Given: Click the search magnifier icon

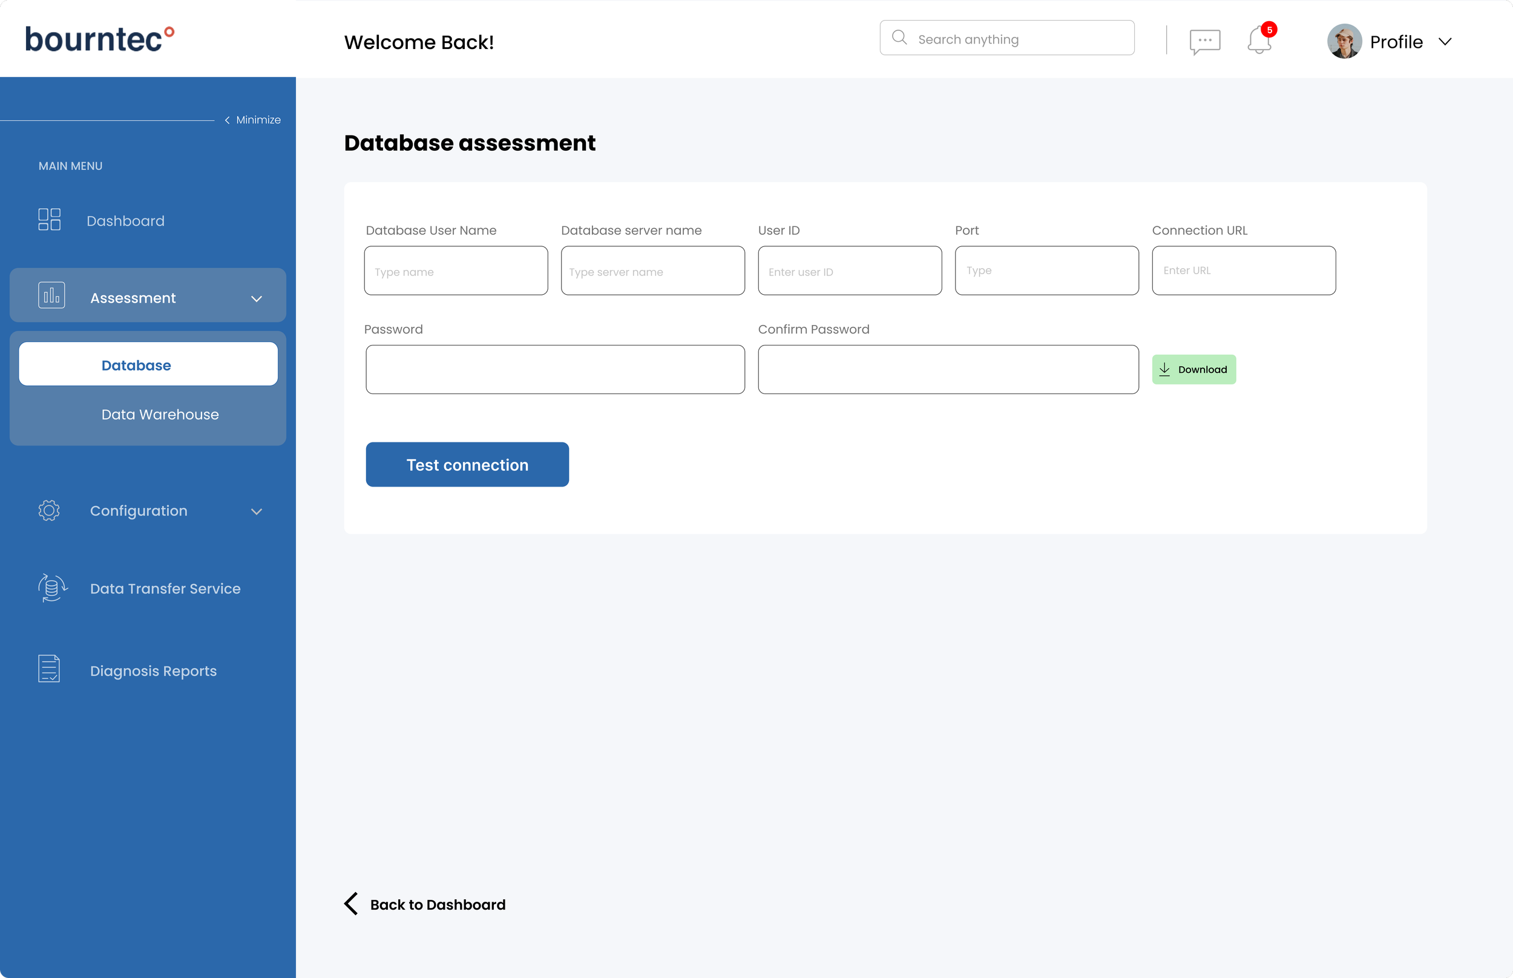Looking at the screenshot, I should click(899, 38).
